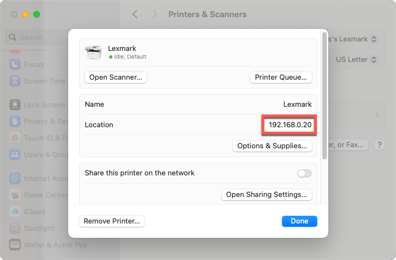The image size is (396, 260).
Task: Click the chevron on the printer row
Action: click(x=377, y=115)
